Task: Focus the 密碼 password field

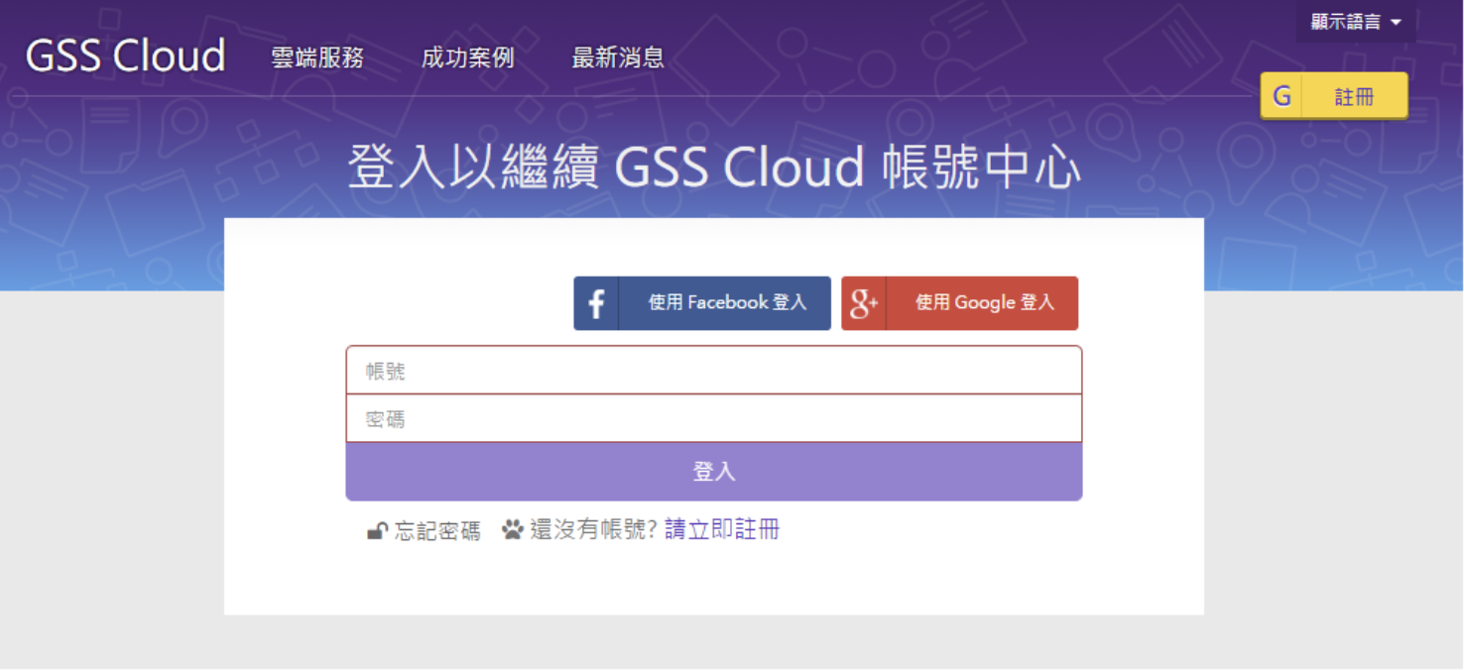Action: pyautogui.click(x=713, y=418)
